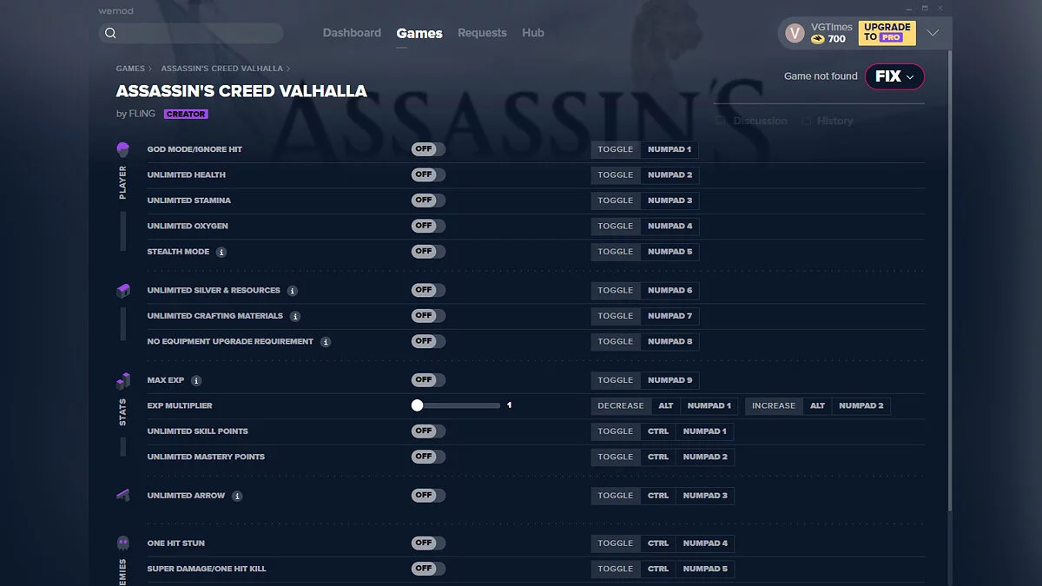Turn on Unlimited Oxygen switch
The image size is (1042, 586).
[x=428, y=226]
